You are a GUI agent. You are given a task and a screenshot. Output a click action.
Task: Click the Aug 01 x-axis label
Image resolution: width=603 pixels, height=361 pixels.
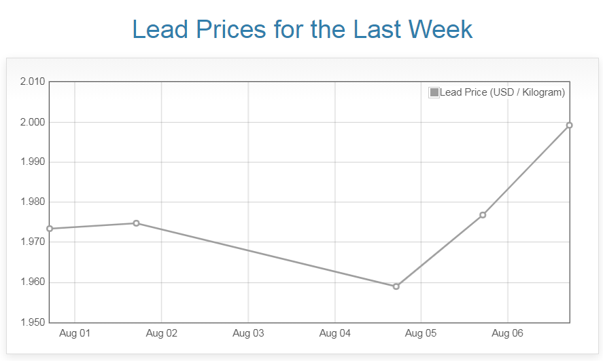[x=75, y=334]
